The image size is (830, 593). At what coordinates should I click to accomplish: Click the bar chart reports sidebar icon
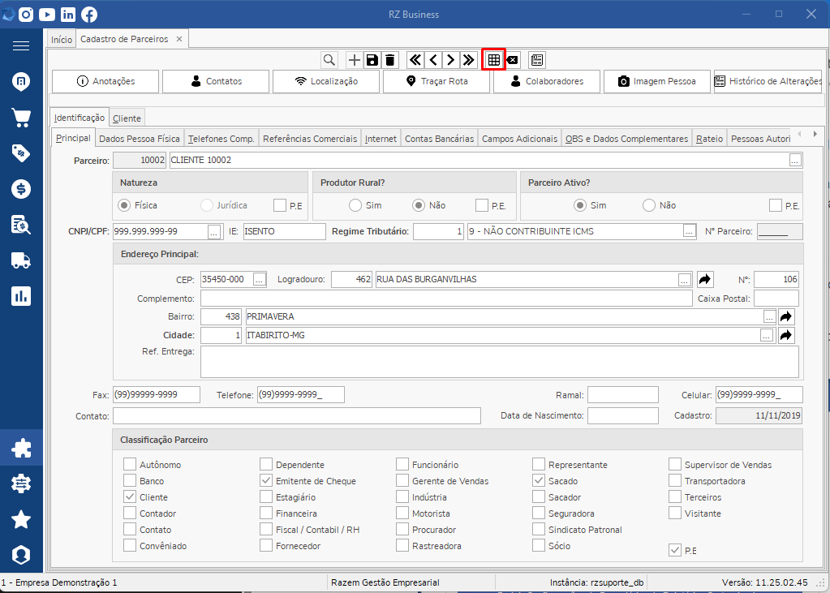pos(21,296)
